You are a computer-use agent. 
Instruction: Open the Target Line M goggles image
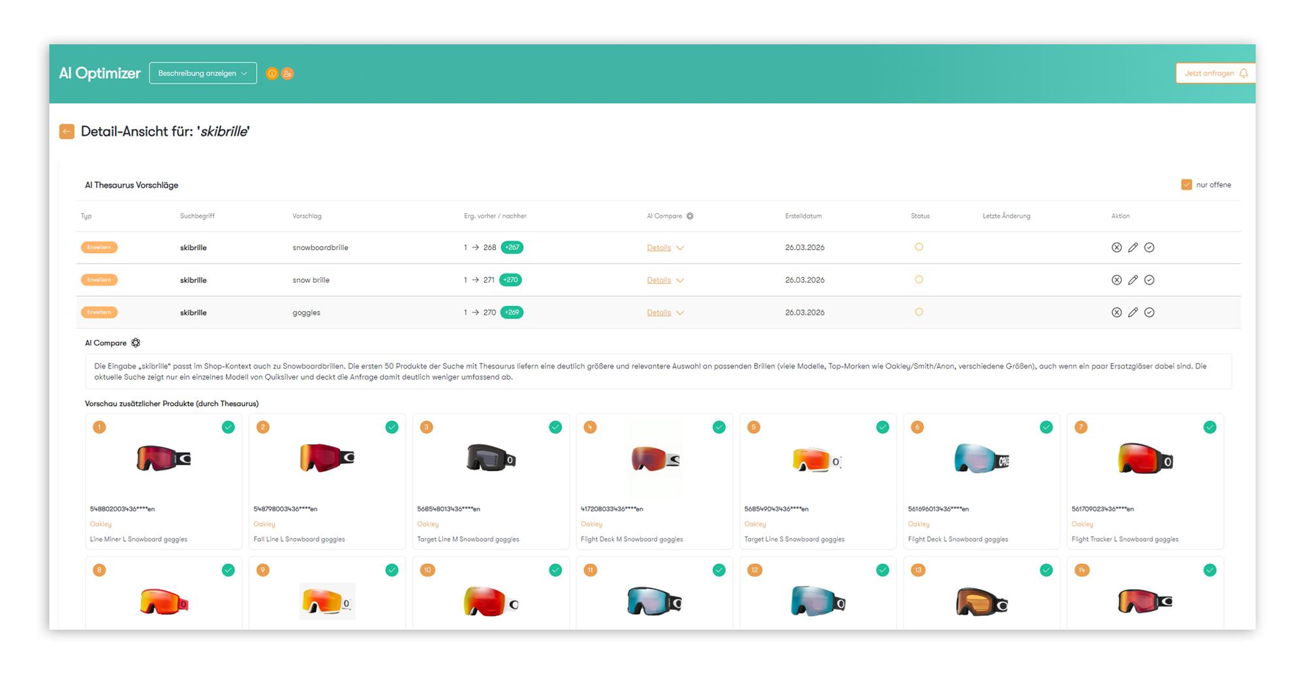point(491,459)
